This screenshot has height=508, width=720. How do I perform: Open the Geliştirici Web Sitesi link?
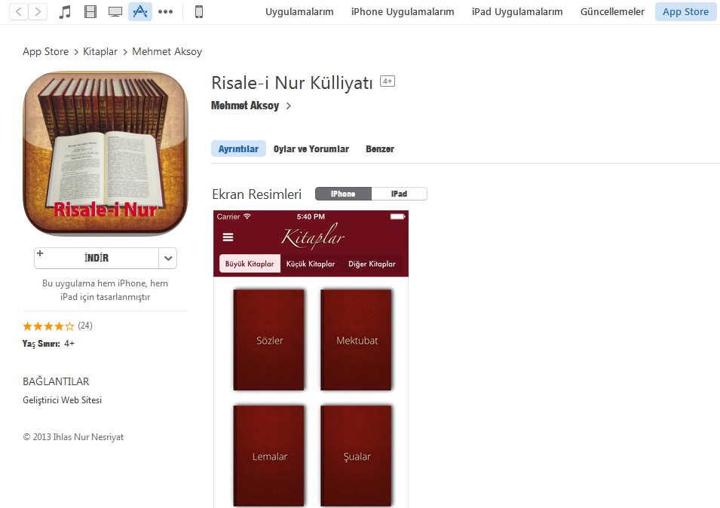pyautogui.click(x=62, y=400)
